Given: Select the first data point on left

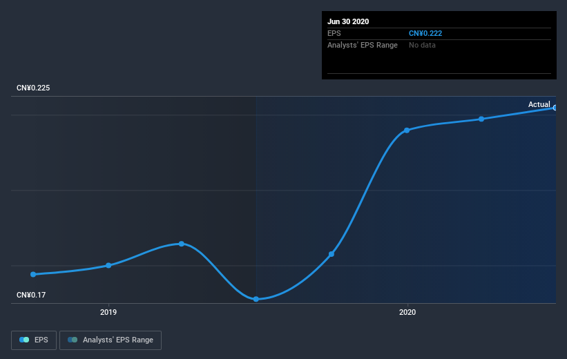Looking at the screenshot, I should [x=33, y=274].
